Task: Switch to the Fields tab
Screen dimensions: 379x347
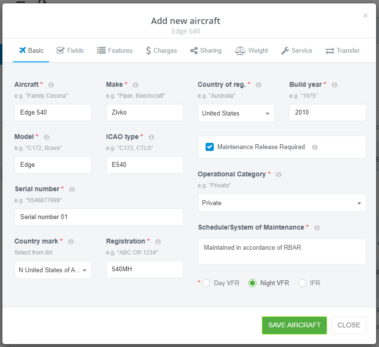Action: tap(70, 51)
